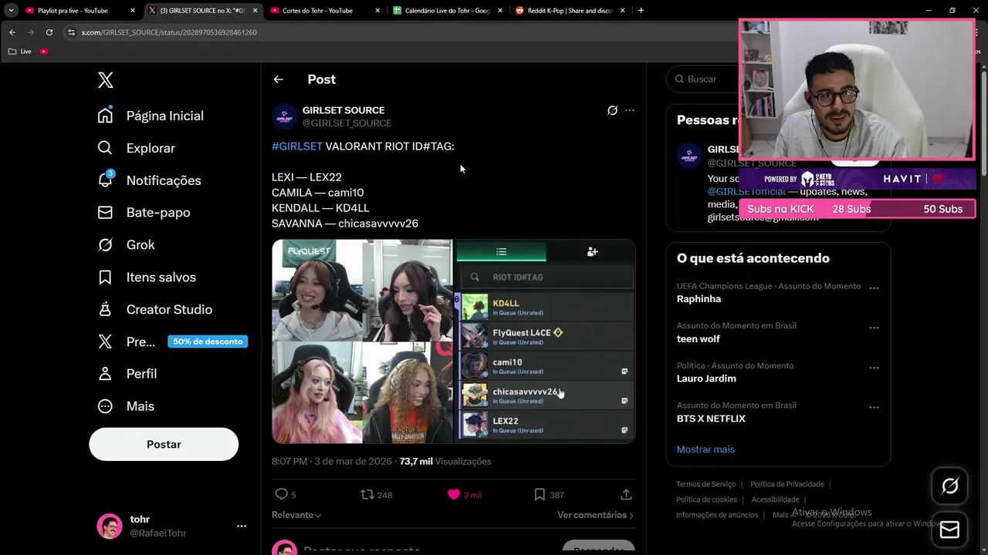Click post views count 73,7 mil
The height and width of the screenshot is (555, 988).
445,462
